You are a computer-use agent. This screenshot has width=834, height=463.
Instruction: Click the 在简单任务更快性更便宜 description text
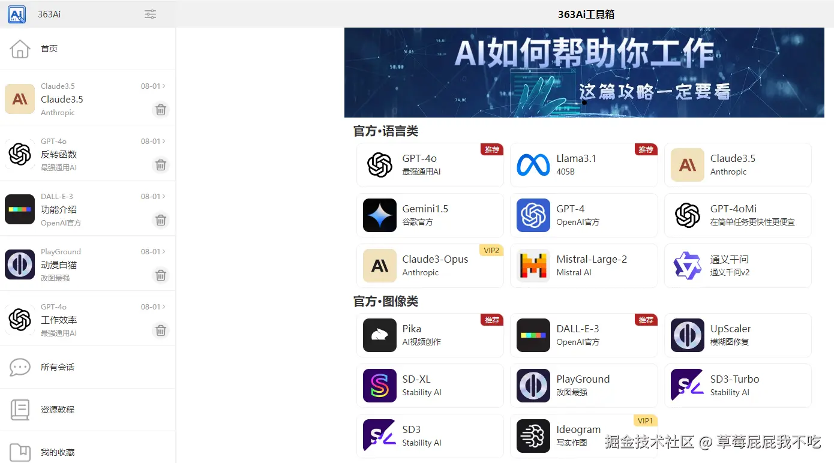pos(752,222)
